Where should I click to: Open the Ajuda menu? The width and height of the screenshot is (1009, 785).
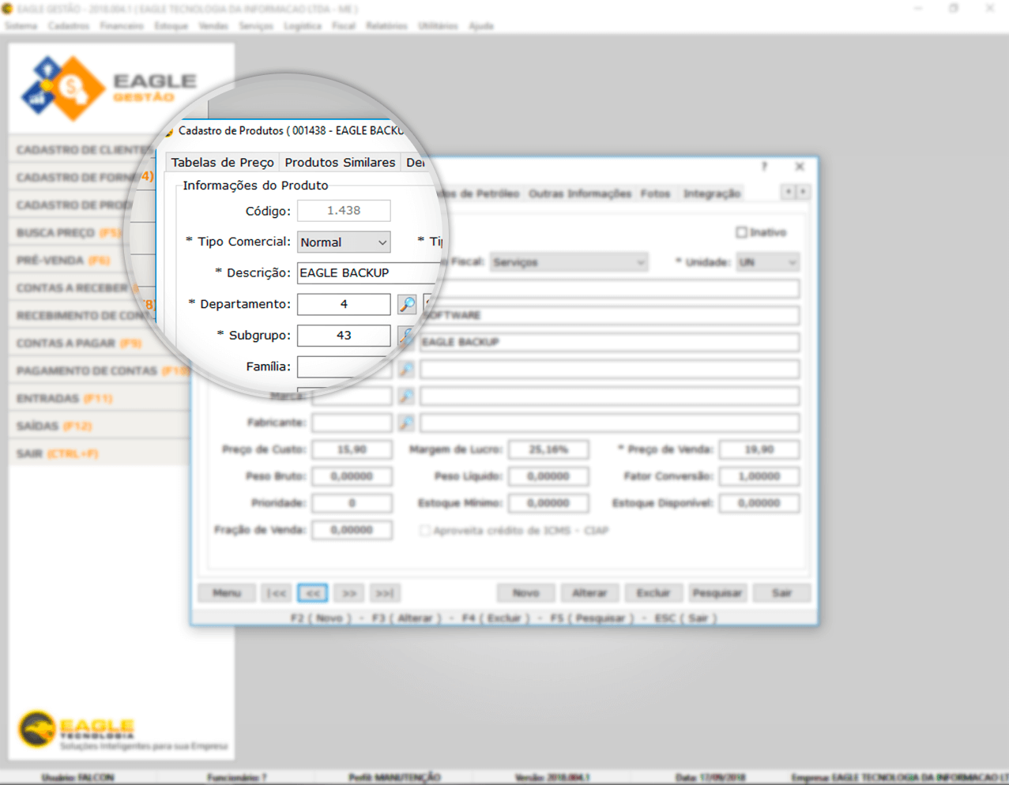click(481, 26)
